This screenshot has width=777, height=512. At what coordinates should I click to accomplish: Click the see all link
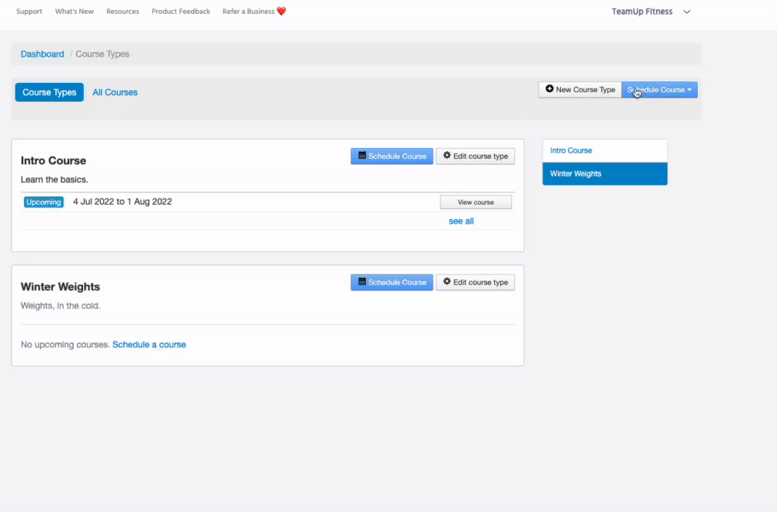tap(461, 221)
